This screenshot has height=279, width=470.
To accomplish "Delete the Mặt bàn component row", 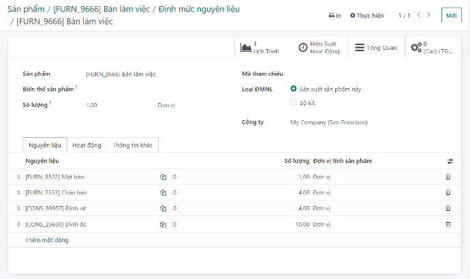I will [x=448, y=177].
